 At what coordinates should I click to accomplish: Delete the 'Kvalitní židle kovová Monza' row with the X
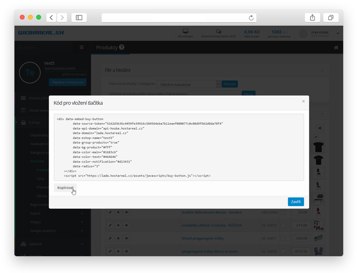coord(118,212)
